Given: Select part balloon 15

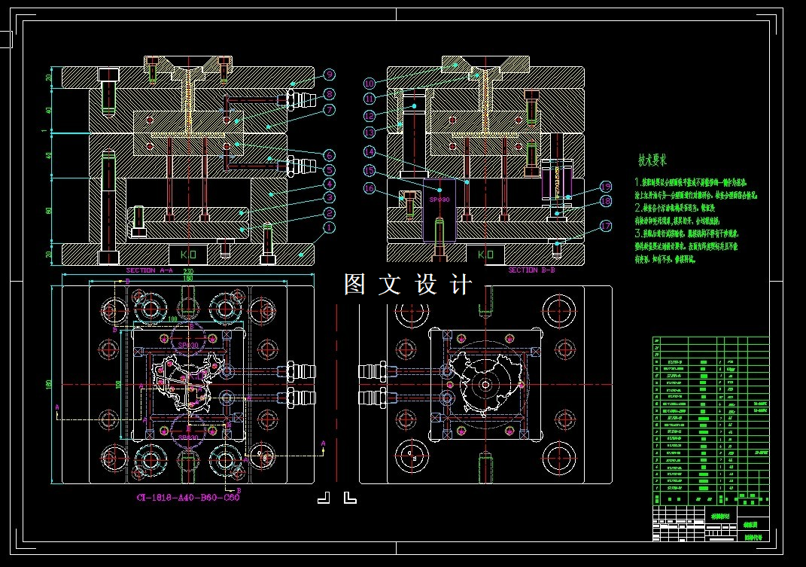Looking at the screenshot, I should pyautogui.click(x=370, y=170).
